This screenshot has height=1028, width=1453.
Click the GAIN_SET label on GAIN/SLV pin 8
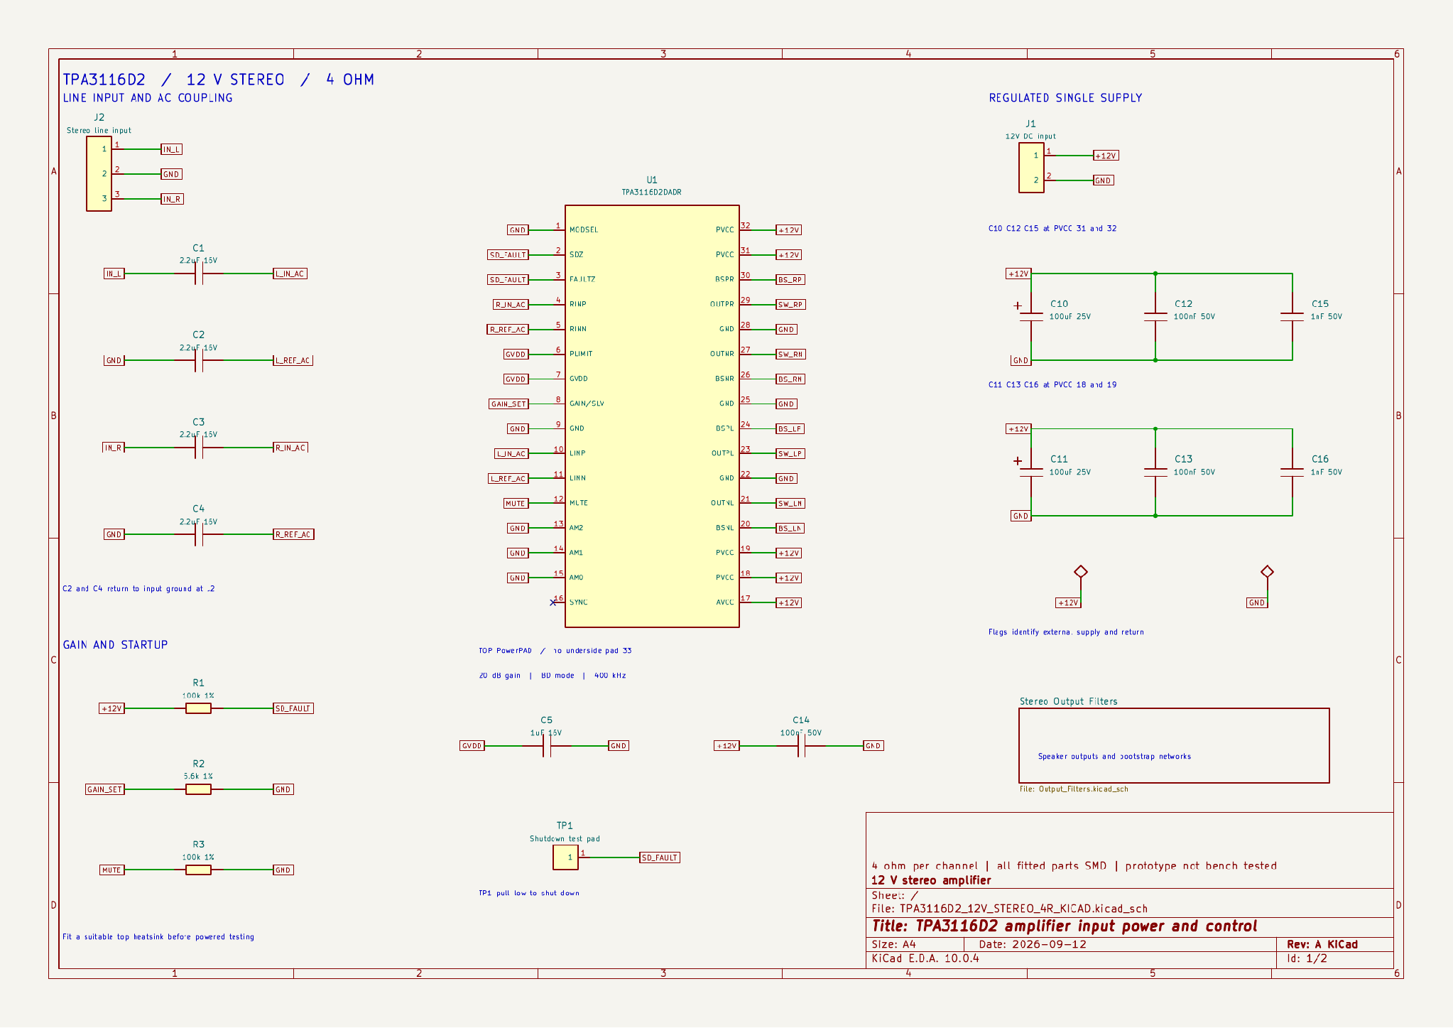(x=508, y=404)
